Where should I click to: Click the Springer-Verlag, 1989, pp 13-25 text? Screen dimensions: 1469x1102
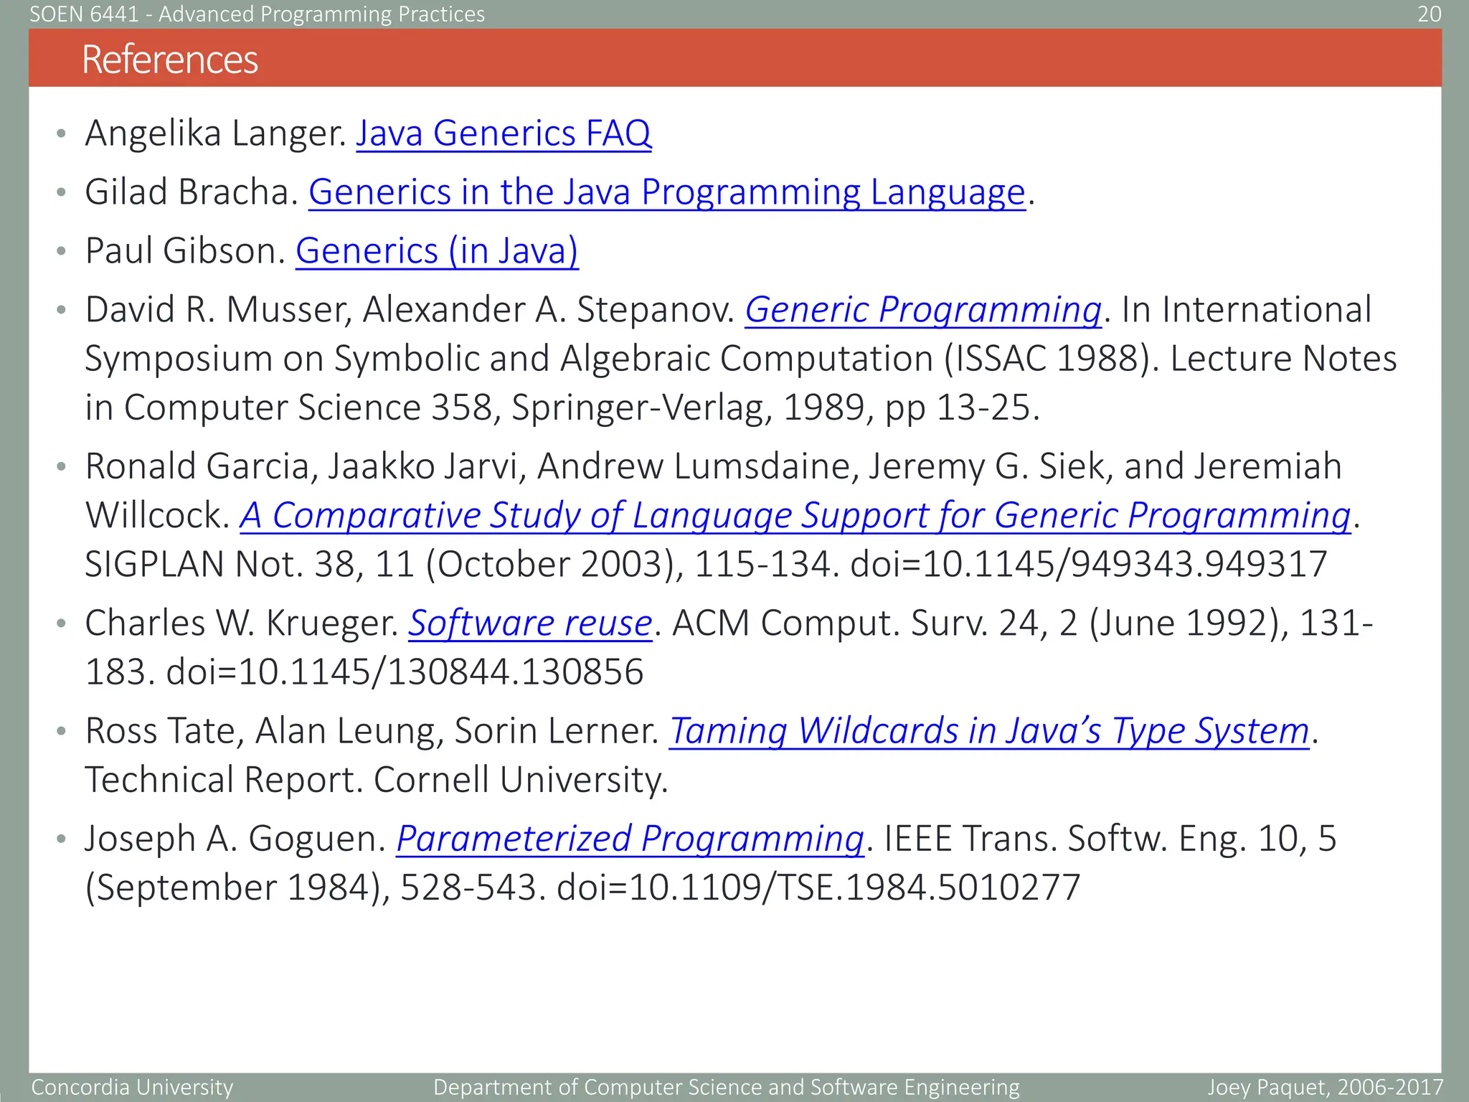[x=775, y=408]
